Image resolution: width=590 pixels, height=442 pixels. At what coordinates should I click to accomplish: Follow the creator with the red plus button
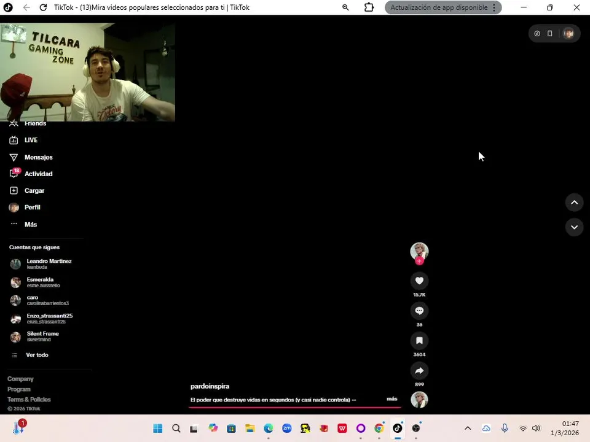419,262
